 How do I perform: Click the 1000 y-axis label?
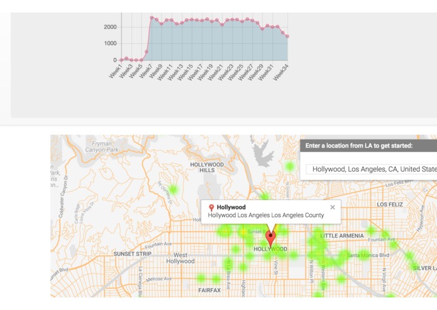tap(110, 43)
